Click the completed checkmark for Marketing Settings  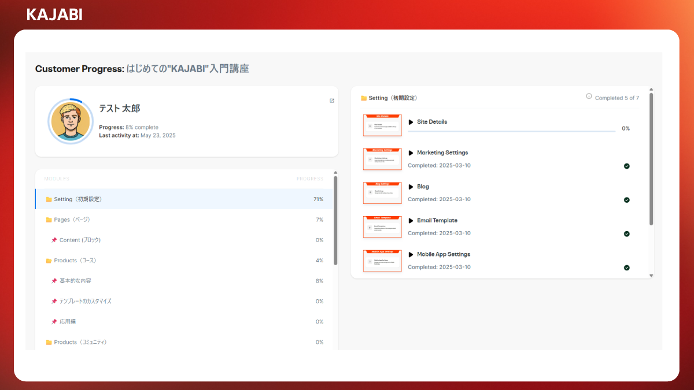click(626, 166)
